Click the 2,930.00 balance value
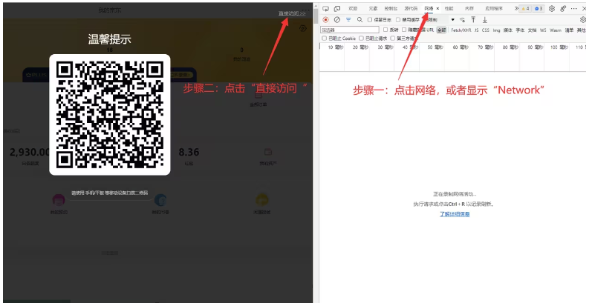 (30, 152)
